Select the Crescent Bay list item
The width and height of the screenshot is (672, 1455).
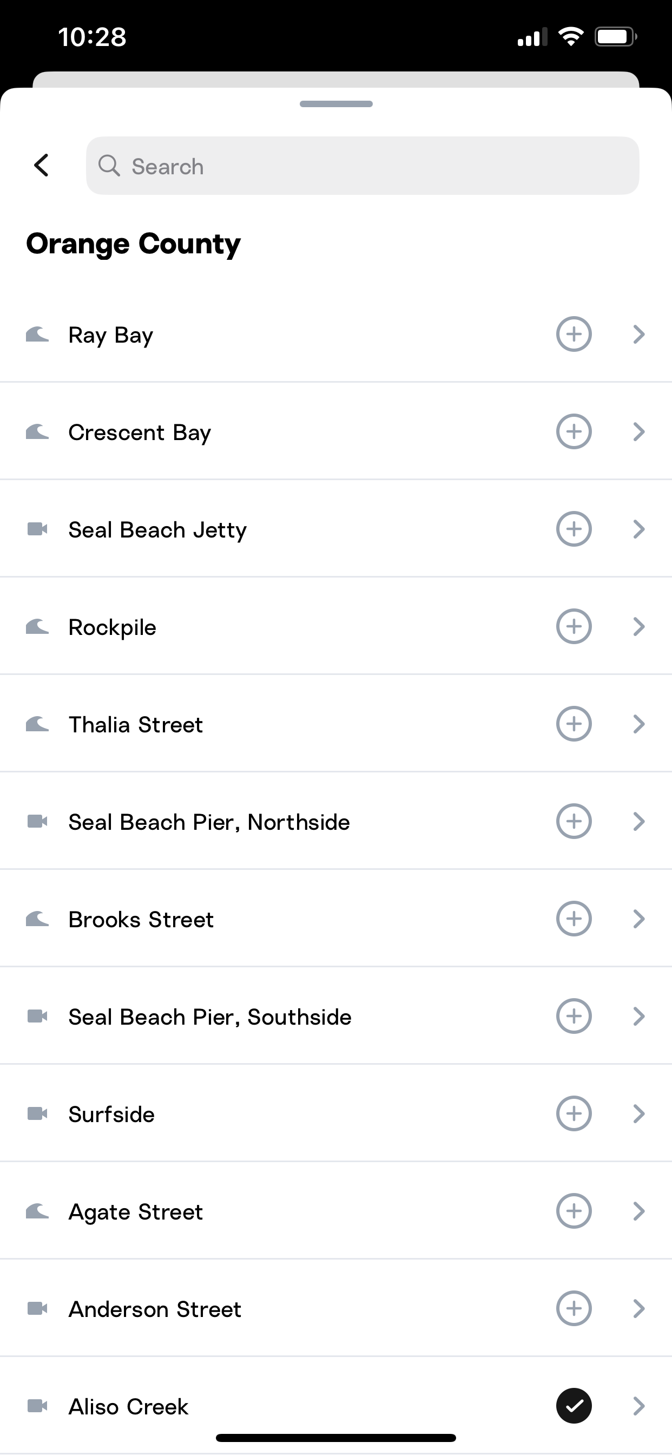336,431
